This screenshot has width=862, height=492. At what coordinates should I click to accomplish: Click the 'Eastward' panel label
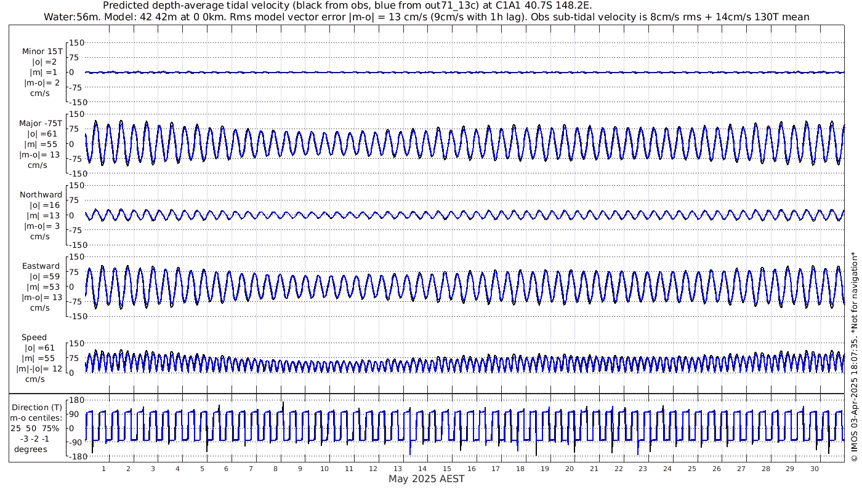(x=41, y=266)
